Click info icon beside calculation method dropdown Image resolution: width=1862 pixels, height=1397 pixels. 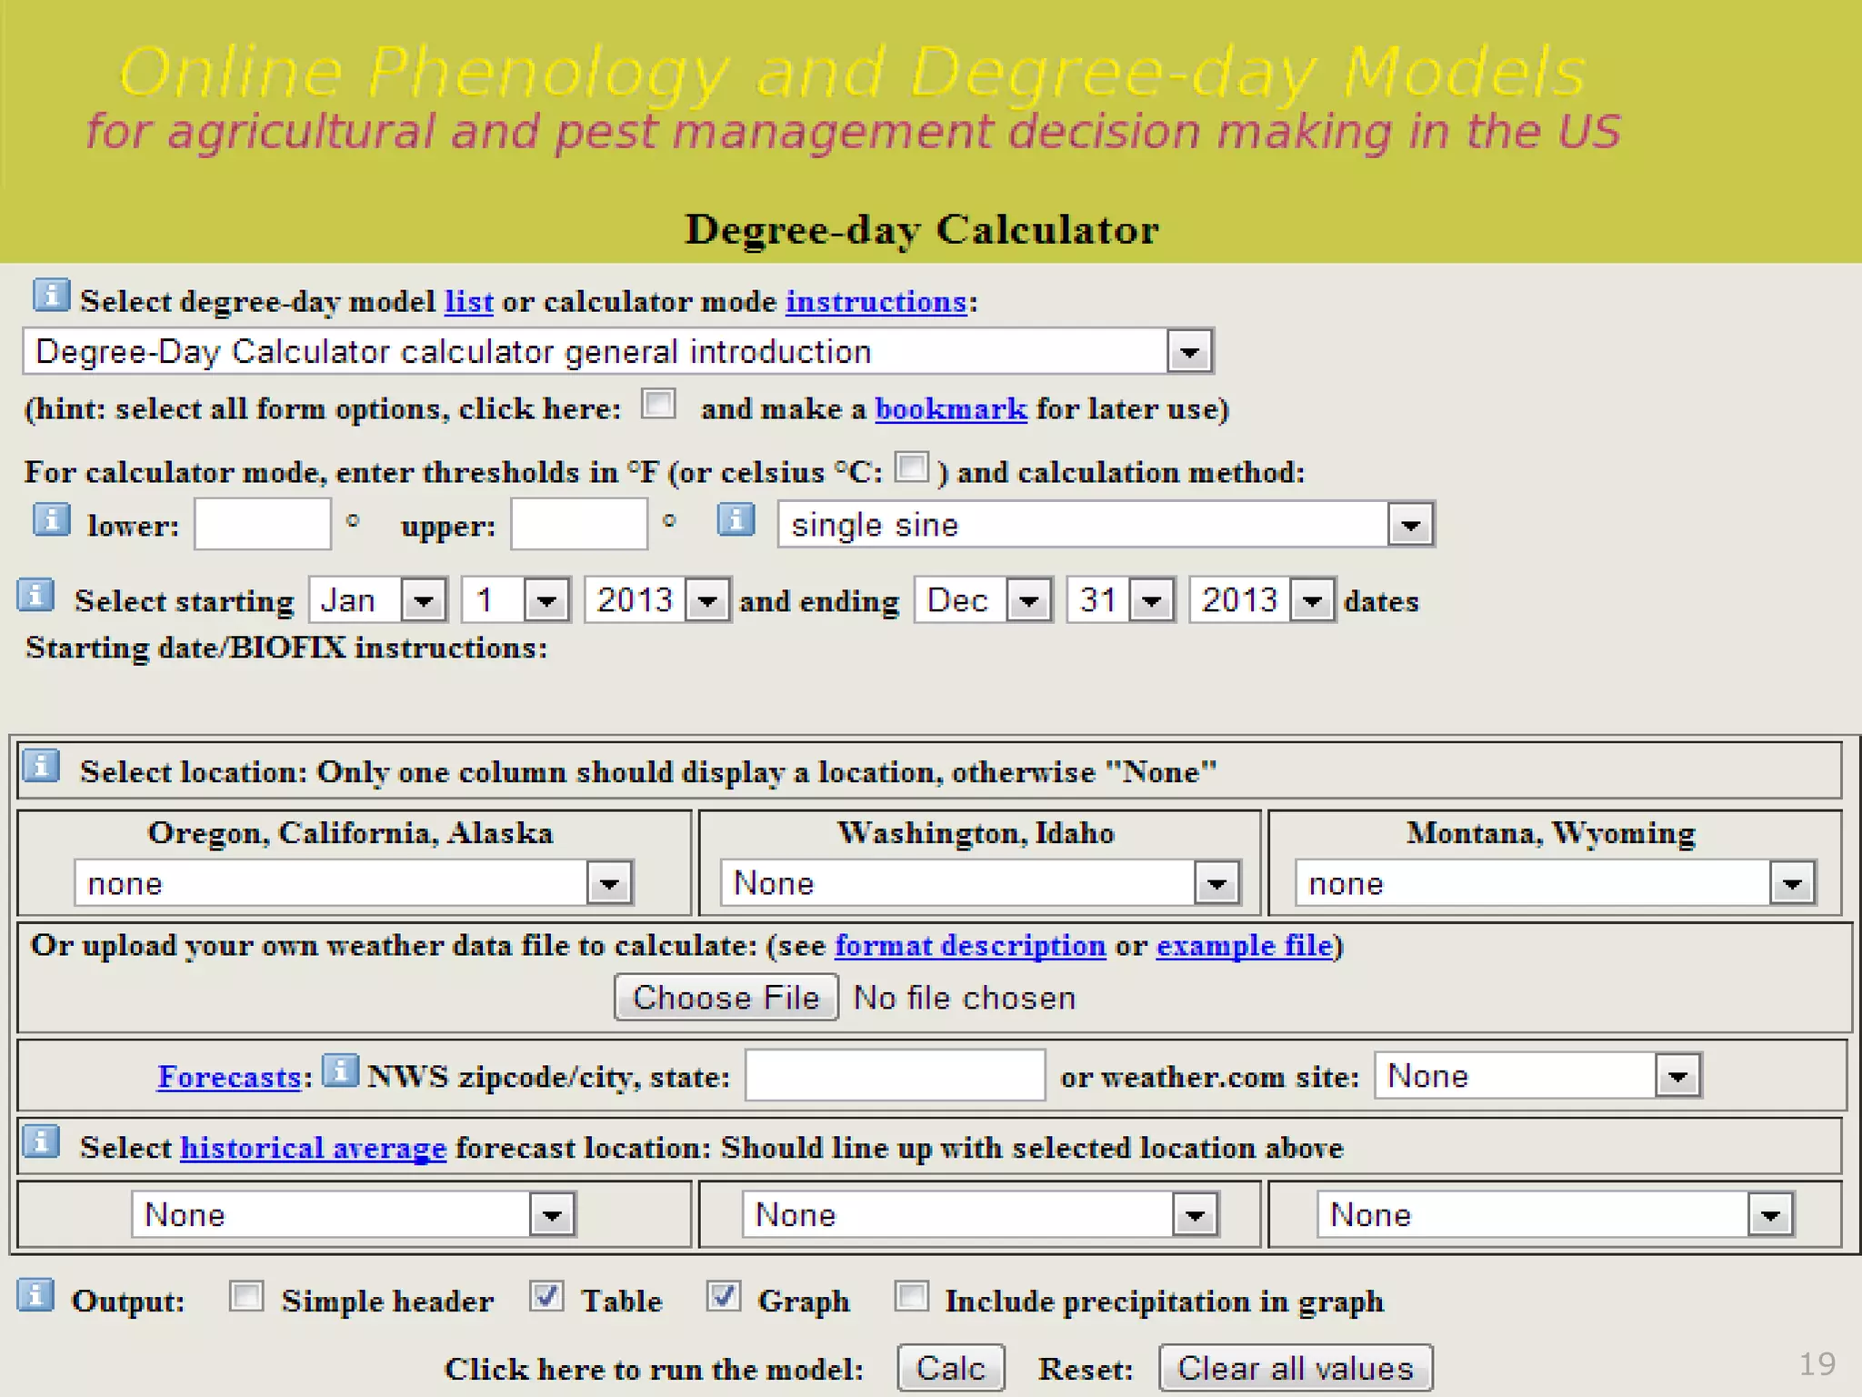pyautogui.click(x=736, y=520)
